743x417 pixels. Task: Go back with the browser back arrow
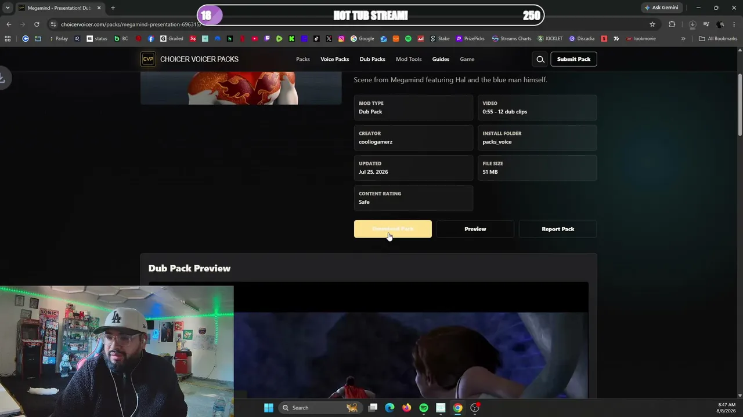point(9,24)
